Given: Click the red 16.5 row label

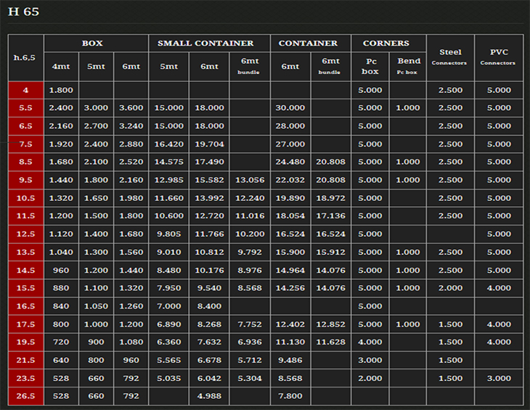Looking at the screenshot, I should (x=25, y=306).
